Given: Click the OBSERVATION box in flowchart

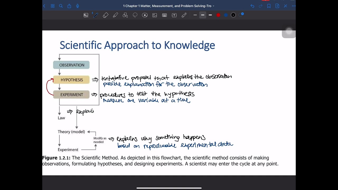Looking at the screenshot, I should 71,65.
